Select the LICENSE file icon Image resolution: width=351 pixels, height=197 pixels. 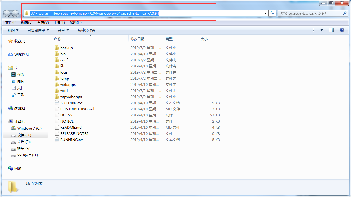click(x=57, y=115)
